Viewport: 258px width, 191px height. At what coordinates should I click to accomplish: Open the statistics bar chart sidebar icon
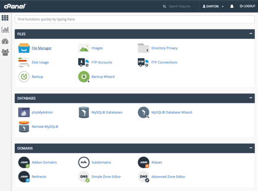click(x=5, y=29)
